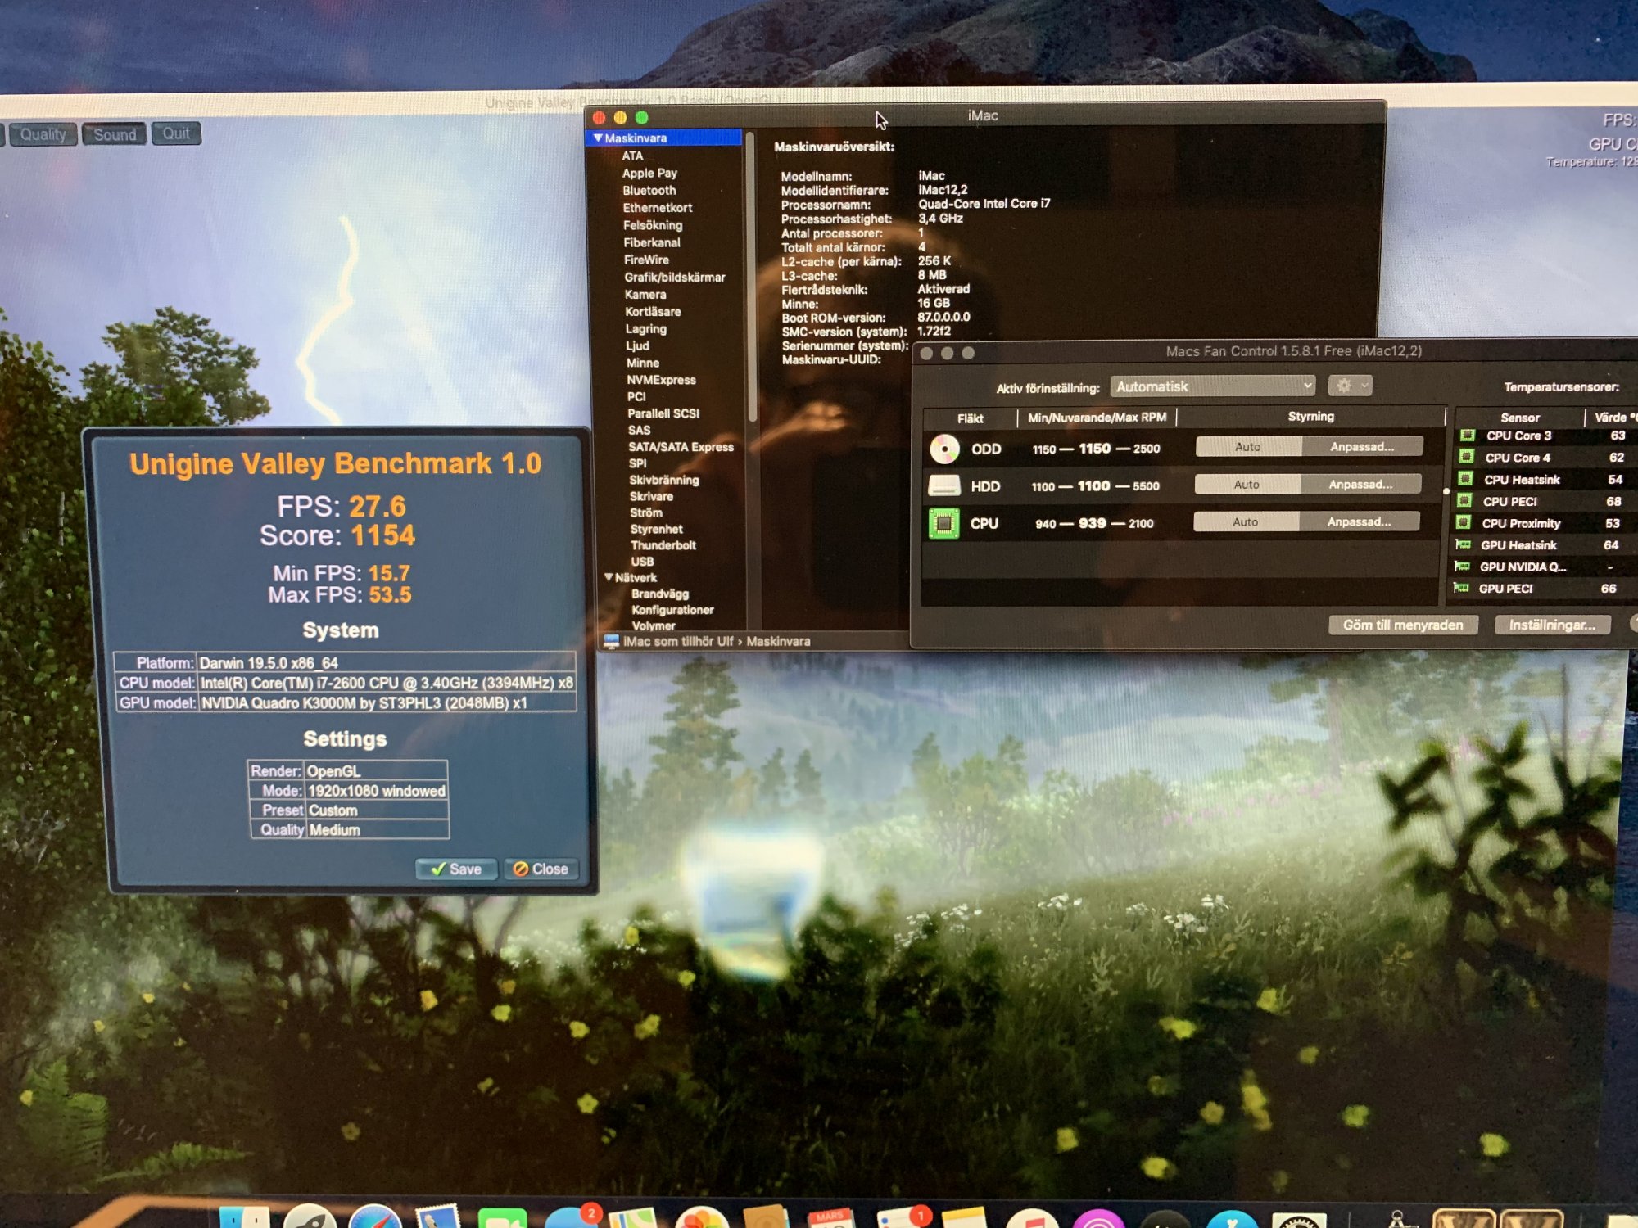Open the Sound menu in Valley
Viewport: 1638px width, 1228px height.
click(115, 134)
